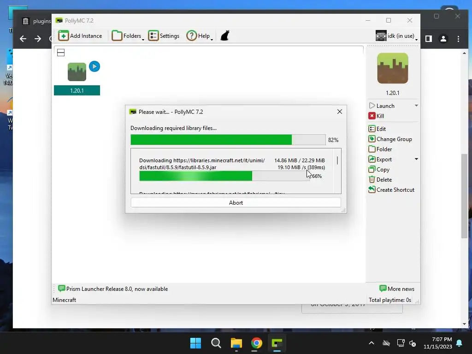Expand the Export dropdown arrow

tap(416, 159)
